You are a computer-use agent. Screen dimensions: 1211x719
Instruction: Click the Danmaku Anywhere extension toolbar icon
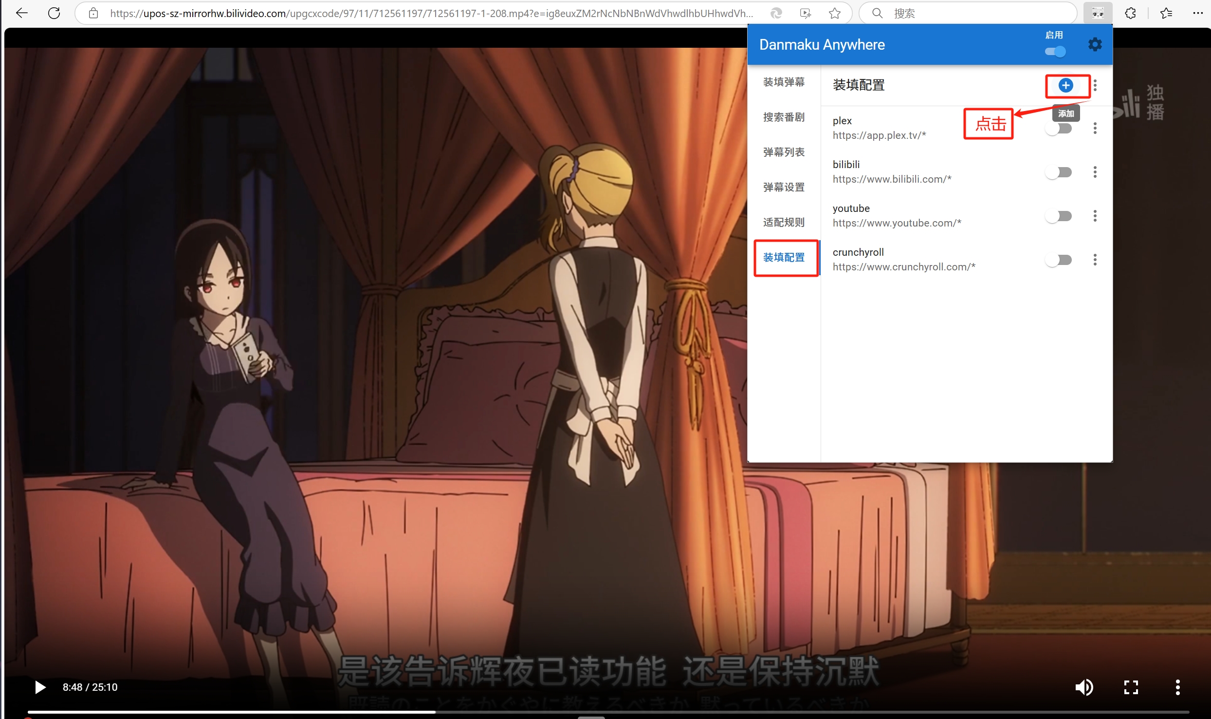click(x=1098, y=13)
